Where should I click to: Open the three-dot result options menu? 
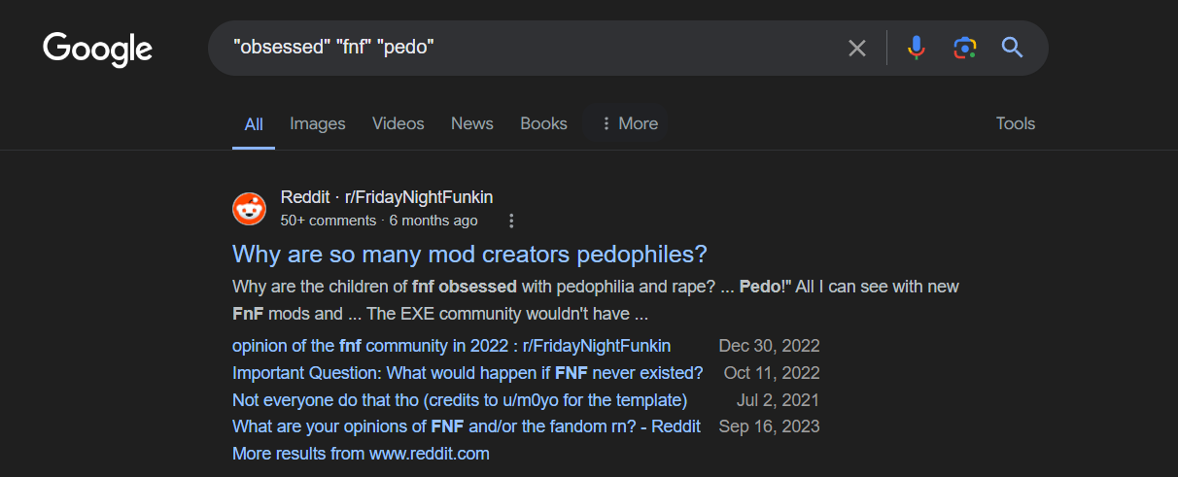[x=511, y=221]
